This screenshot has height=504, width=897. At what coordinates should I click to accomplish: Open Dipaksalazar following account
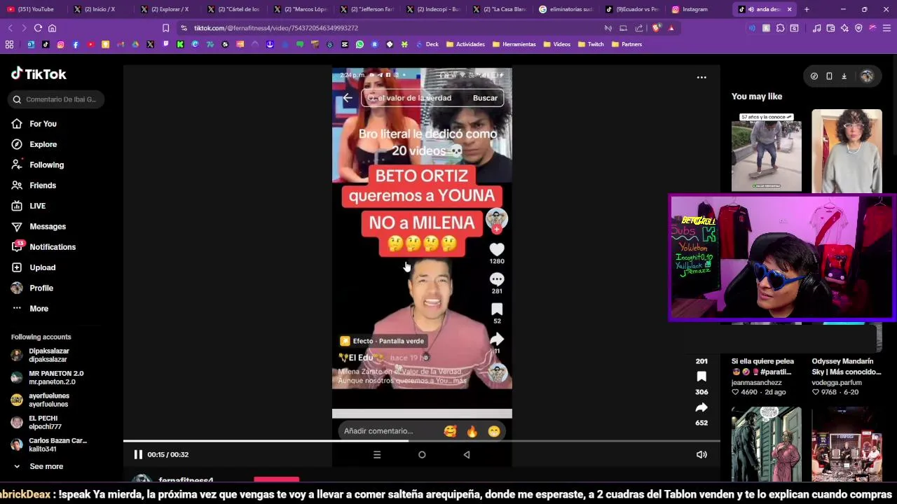click(x=49, y=355)
